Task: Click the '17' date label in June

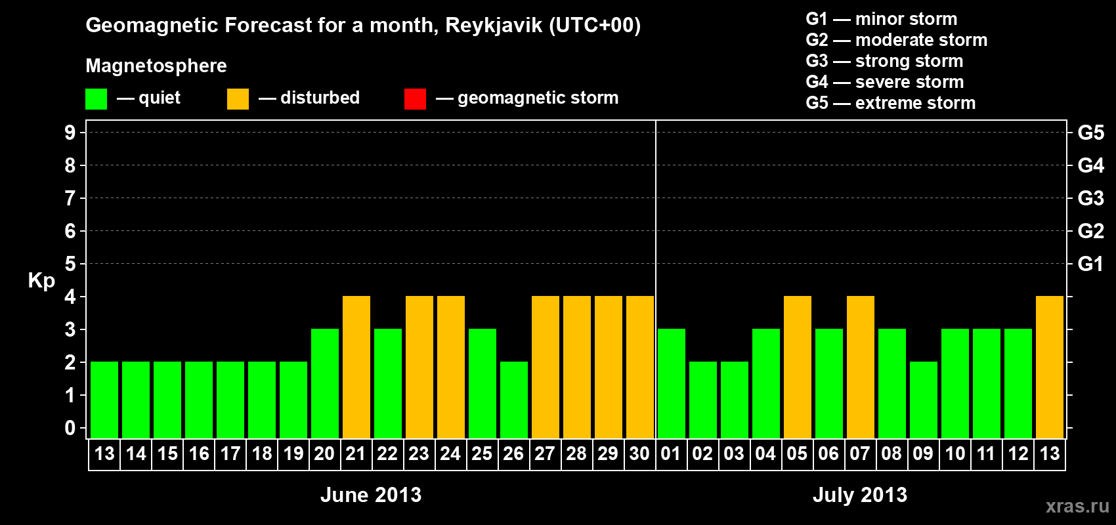Action: [x=230, y=453]
